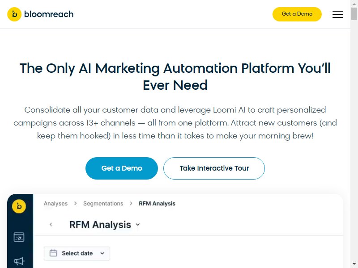Open the megaphone campaigns icon in sidebar
358x268 pixels.
click(19, 261)
